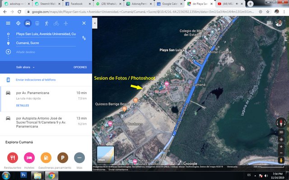
Task: Select the route por Av. Panamericana
Action: tap(46, 99)
